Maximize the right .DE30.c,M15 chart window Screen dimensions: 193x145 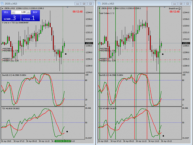pos(181,4)
